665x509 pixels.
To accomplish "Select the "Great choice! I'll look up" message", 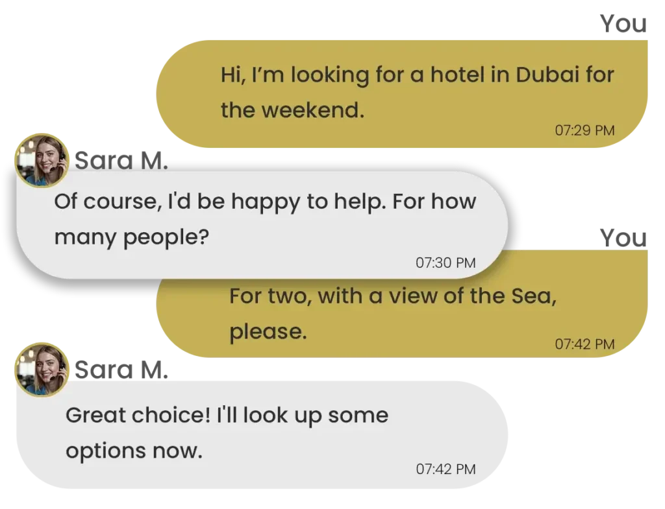I will (260, 433).
